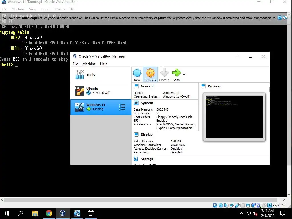Screen dimensions: 292x219
Task: Open Input menu of VM window
Action: [x=45, y=9]
